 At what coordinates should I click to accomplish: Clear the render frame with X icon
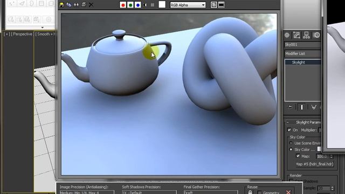click(x=91, y=5)
